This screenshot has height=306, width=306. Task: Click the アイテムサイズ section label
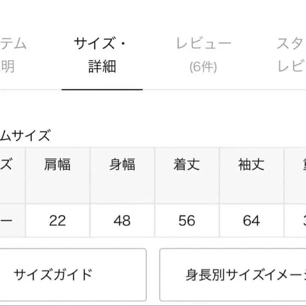26,136
